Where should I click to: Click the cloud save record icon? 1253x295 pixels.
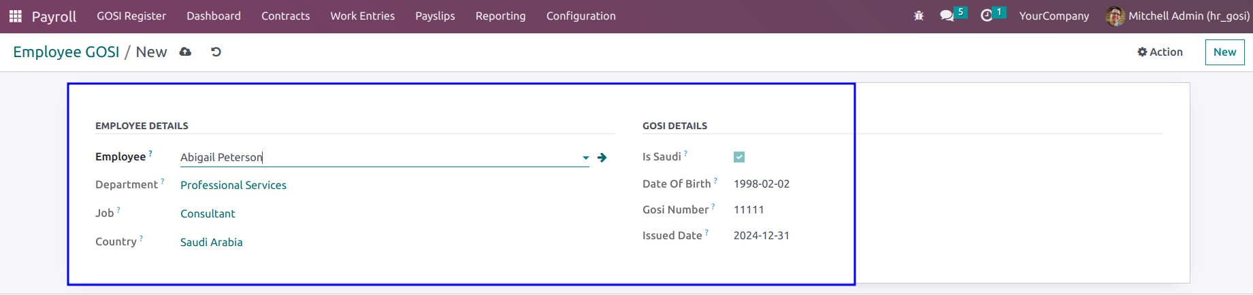(185, 52)
